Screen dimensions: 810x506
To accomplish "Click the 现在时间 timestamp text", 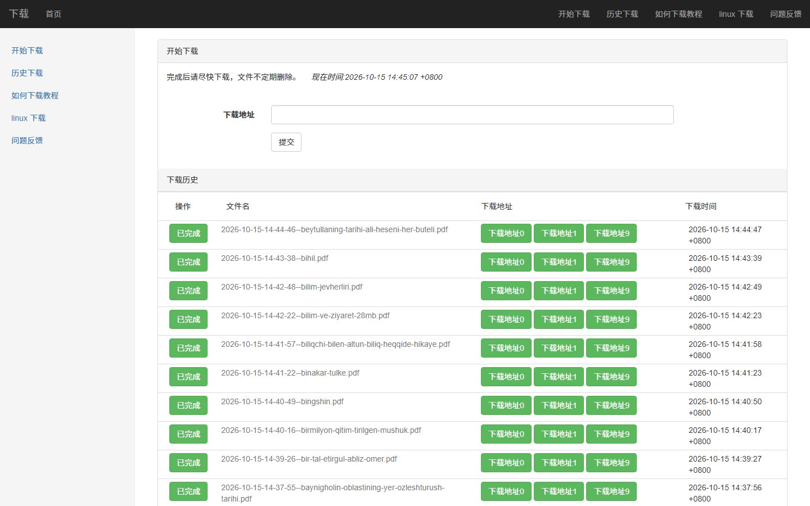I will pyautogui.click(x=377, y=77).
